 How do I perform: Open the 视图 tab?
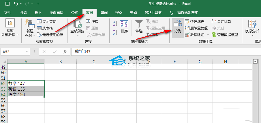[119, 13]
